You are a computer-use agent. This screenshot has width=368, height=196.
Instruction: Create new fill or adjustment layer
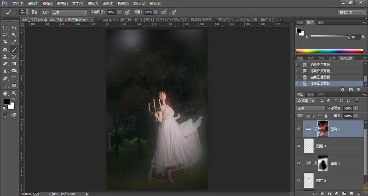pyautogui.click(x=337, y=194)
